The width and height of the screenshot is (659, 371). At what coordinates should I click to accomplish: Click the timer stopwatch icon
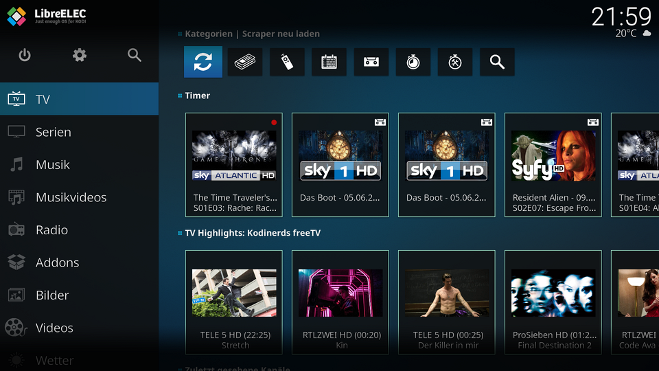[x=413, y=62]
